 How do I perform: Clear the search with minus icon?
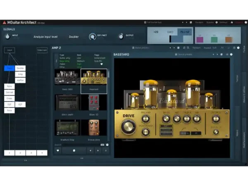pyautogui.click(x=107, y=145)
